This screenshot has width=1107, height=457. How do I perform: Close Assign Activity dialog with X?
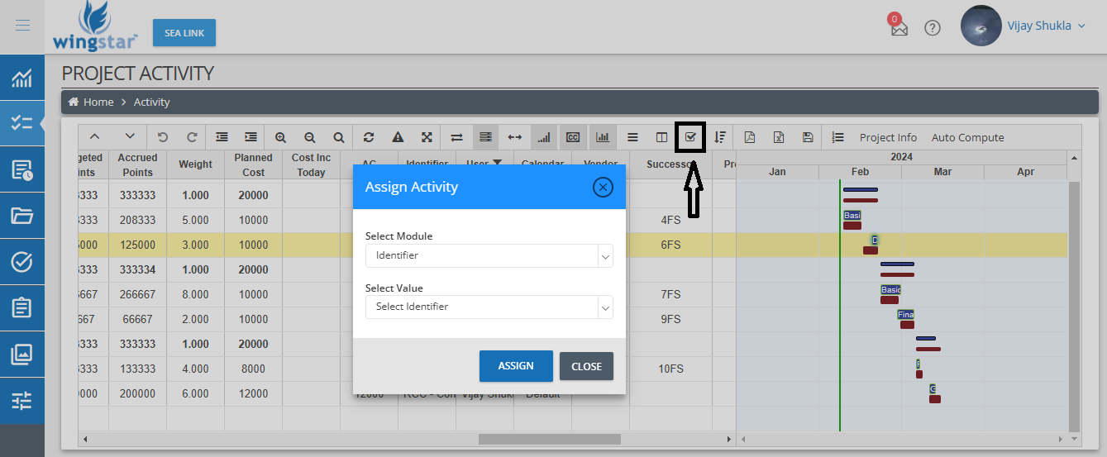click(603, 187)
